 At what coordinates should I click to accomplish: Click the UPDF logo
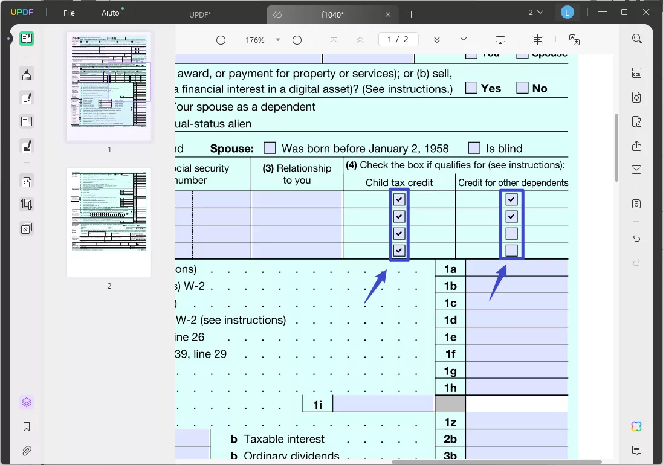(x=22, y=12)
